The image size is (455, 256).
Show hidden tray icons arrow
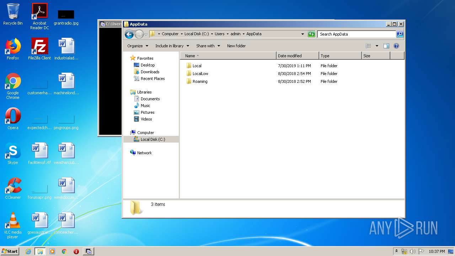coord(396,251)
